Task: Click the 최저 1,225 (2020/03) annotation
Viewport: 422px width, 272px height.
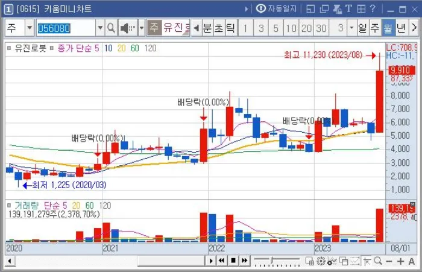Action: (x=69, y=185)
